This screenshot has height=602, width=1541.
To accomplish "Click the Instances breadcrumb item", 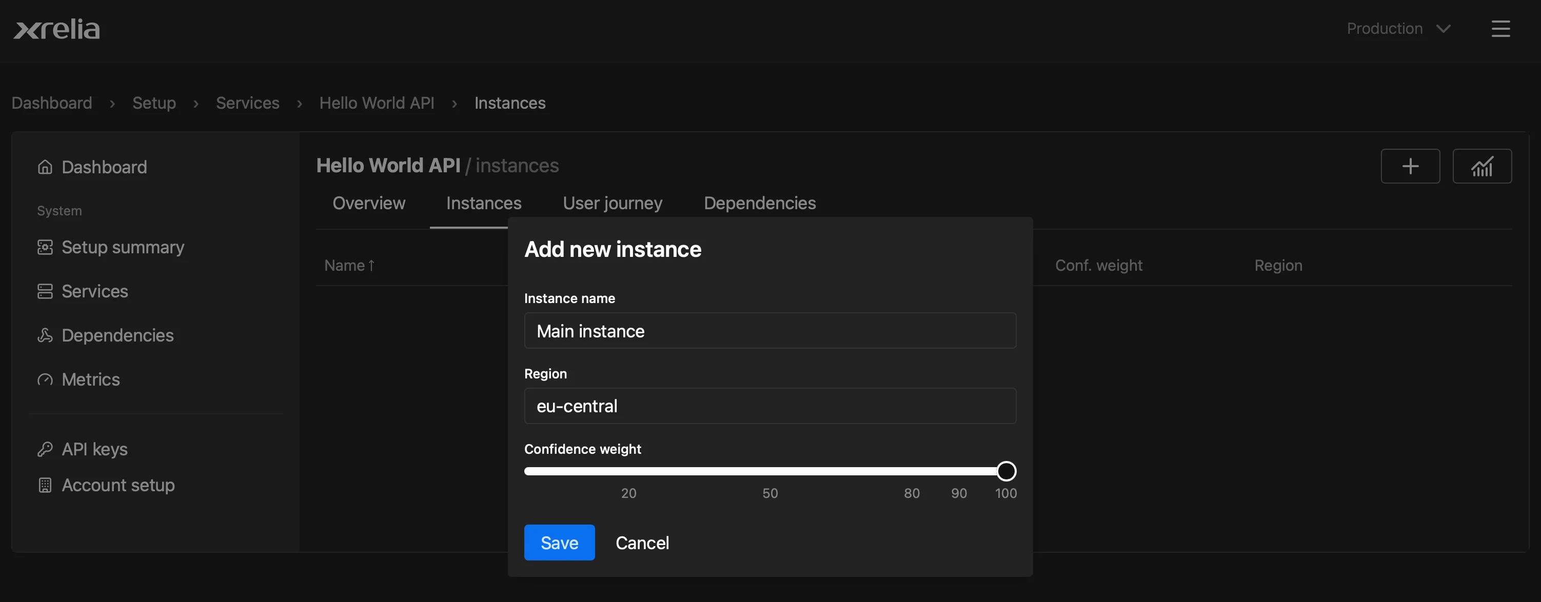I will point(510,103).
